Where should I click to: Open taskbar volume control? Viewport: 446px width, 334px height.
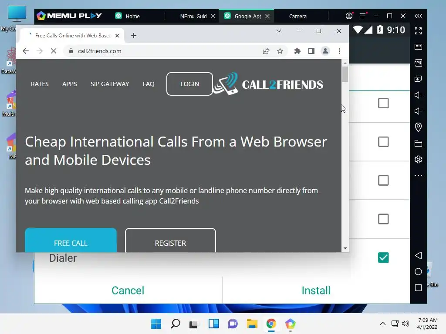pos(405,324)
